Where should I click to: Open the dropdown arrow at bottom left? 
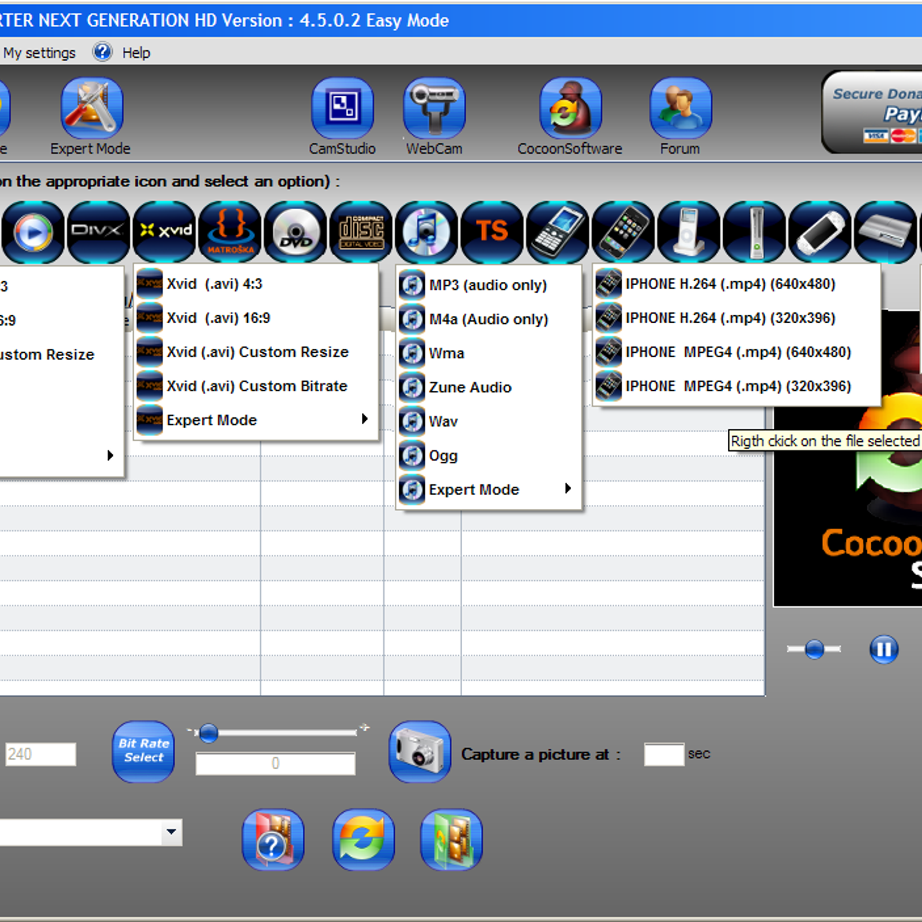[x=171, y=832]
